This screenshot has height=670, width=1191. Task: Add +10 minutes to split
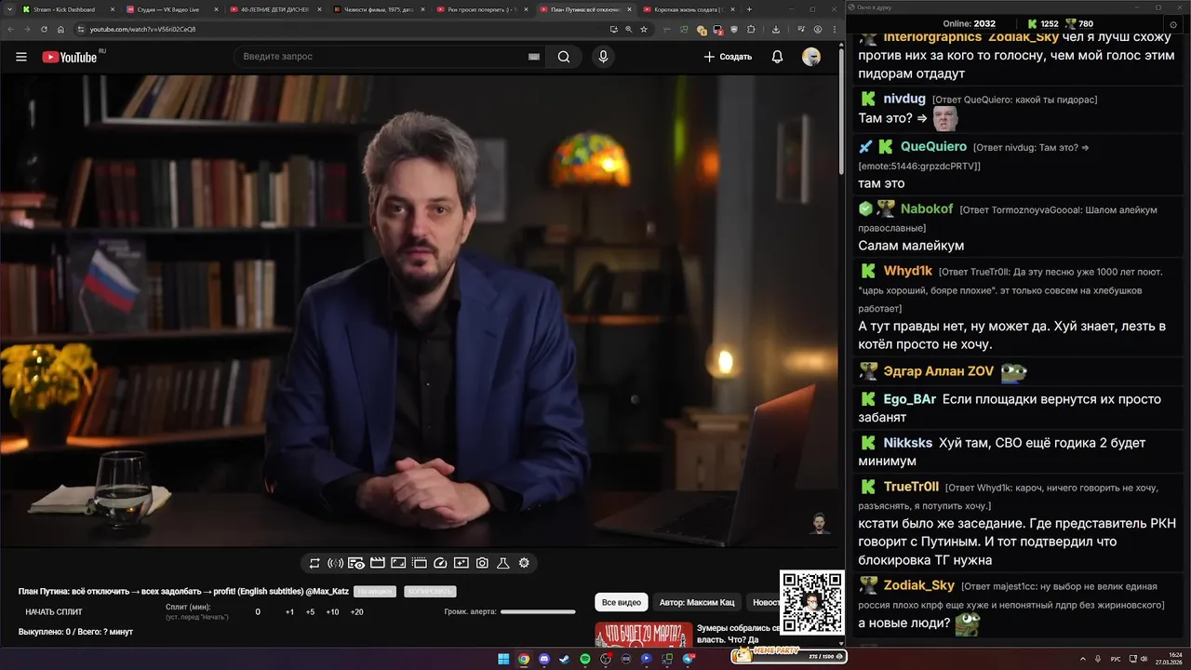[332, 612]
